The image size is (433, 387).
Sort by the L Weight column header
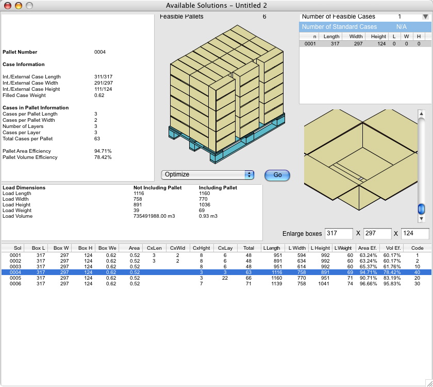344,248
